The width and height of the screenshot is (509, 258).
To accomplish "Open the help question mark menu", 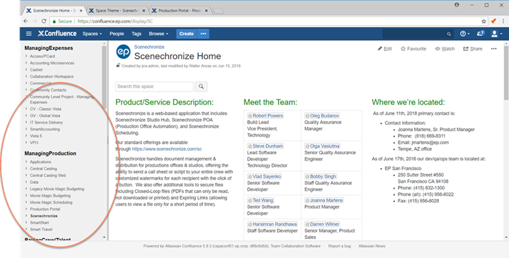I will [x=464, y=34].
